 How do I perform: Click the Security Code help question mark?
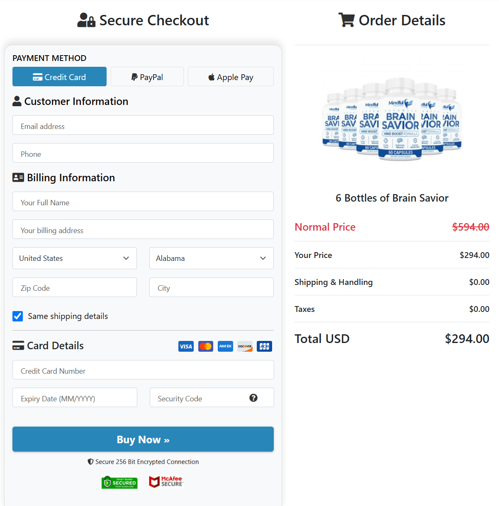coord(253,398)
